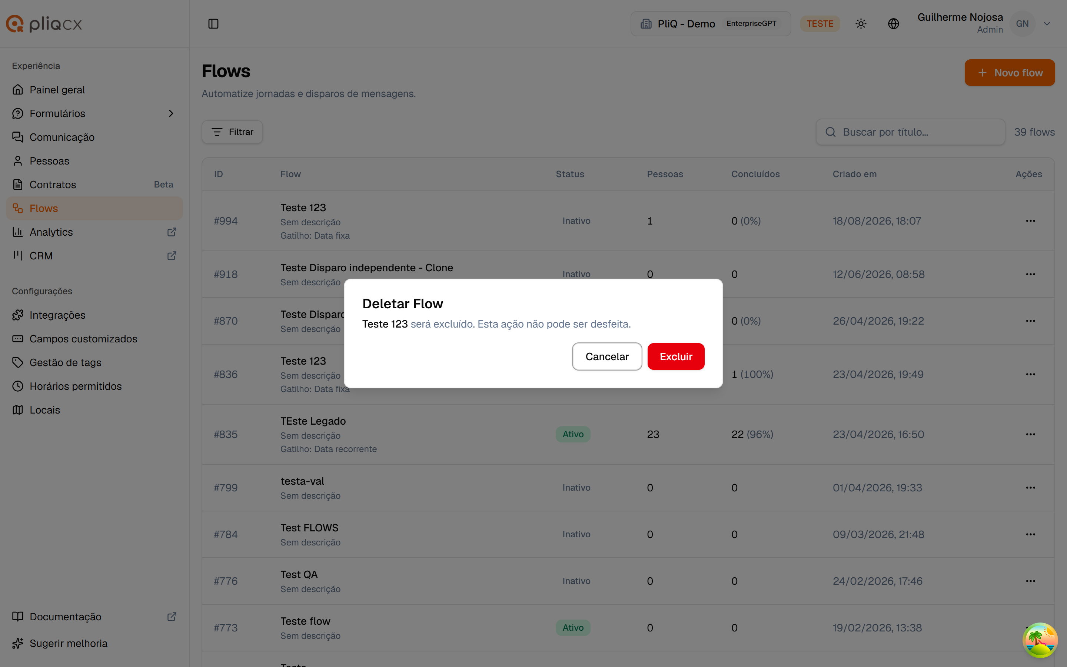Open the beach help widget bubble
Screen dimensions: 1067x667
[1040, 640]
